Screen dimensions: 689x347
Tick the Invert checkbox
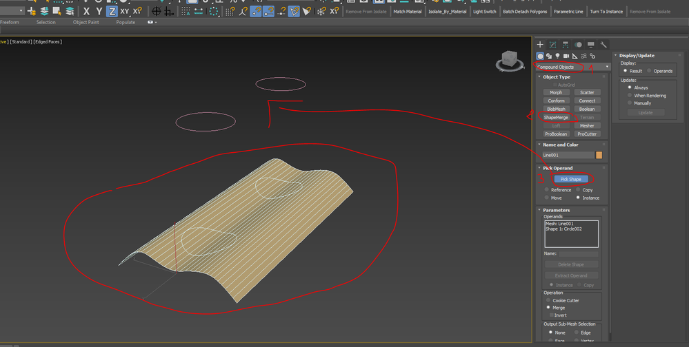[552, 315]
